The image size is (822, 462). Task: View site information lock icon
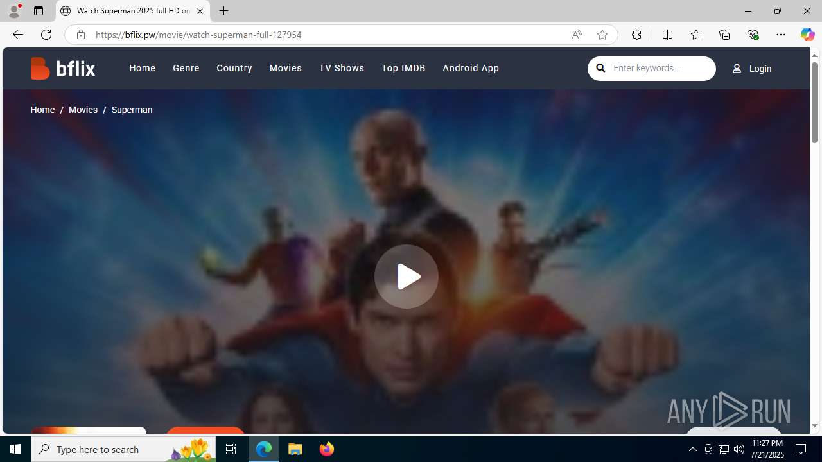[x=80, y=35]
